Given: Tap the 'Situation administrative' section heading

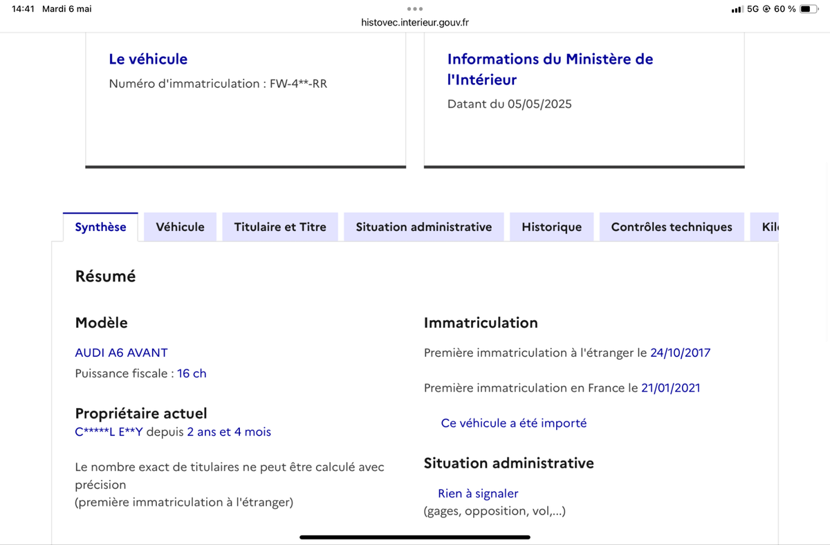Looking at the screenshot, I should click(509, 463).
